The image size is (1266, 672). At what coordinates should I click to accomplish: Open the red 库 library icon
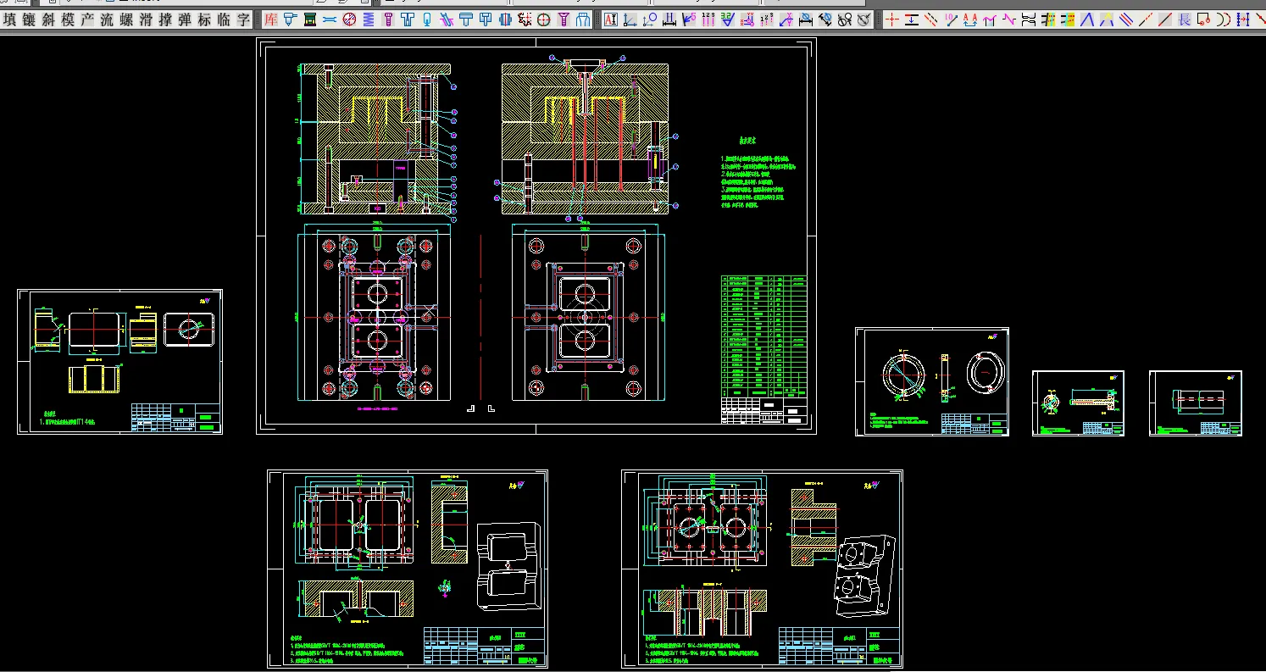pyautogui.click(x=269, y=19)
